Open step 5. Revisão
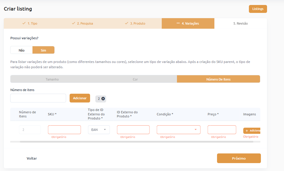The width and height of the screenshot is (284, 171). (x=240, y=23)
